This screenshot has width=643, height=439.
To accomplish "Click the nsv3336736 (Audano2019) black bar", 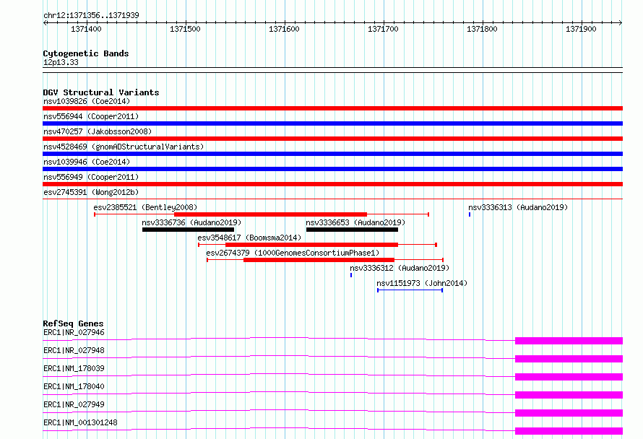I will [189, 230].
